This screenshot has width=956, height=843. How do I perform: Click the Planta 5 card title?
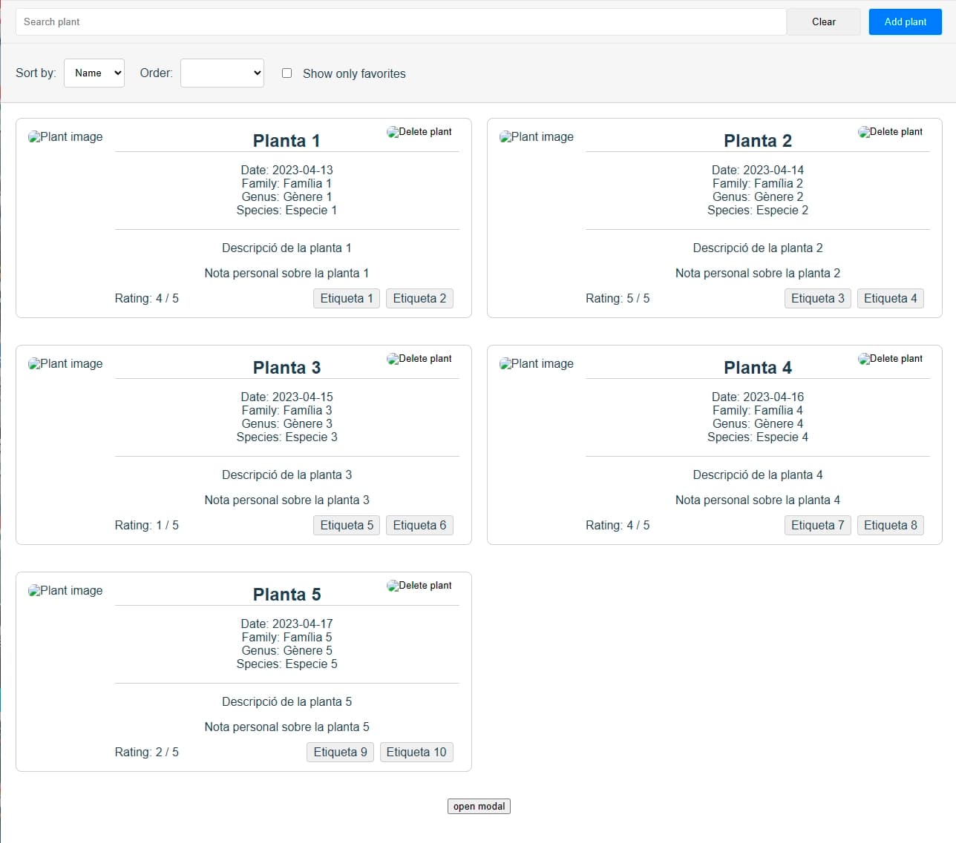click(x=287, y=595)
